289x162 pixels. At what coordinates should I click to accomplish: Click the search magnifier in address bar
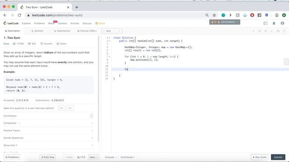[x=207, y=15]
